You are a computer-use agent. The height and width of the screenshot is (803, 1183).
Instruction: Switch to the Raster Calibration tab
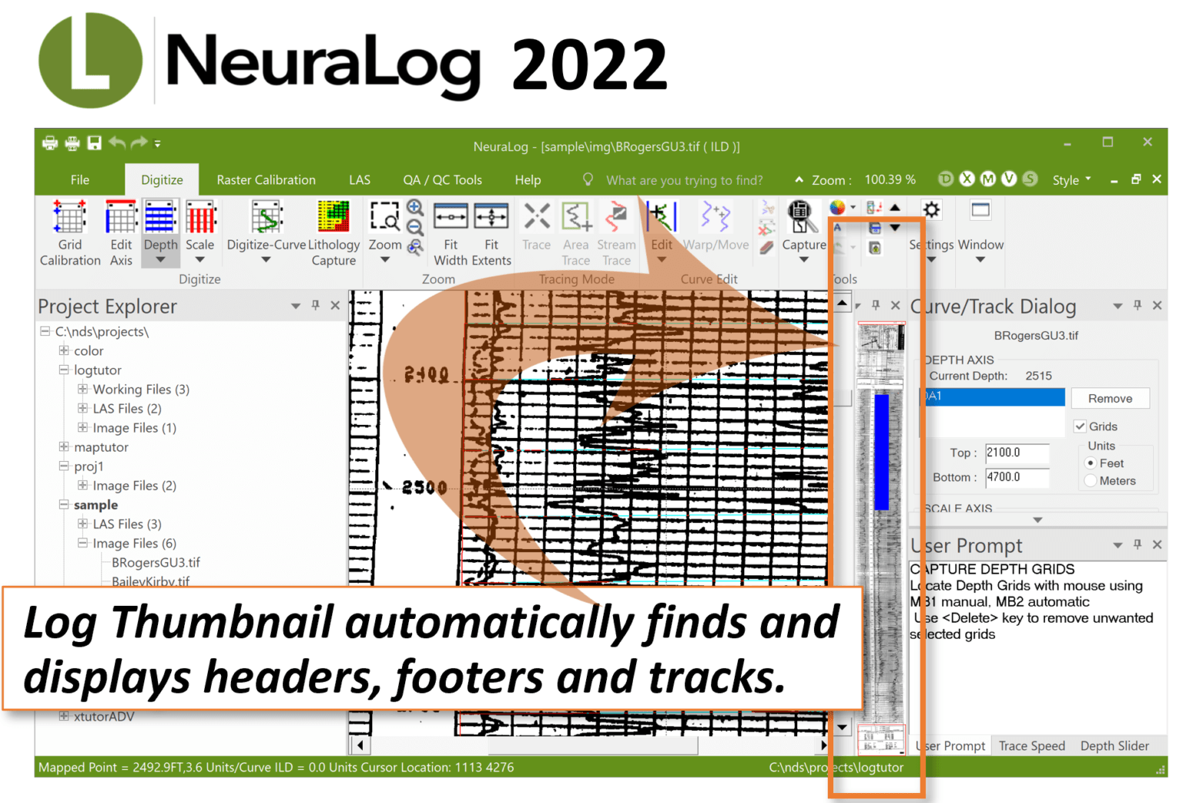click(x=265, y=179)
